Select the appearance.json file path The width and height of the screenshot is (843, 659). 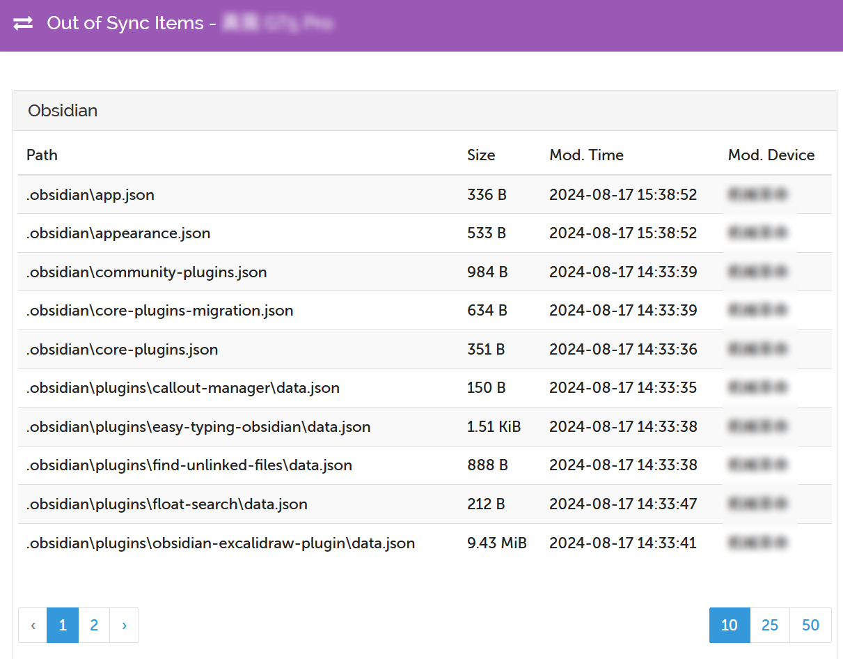click(118, 233)
